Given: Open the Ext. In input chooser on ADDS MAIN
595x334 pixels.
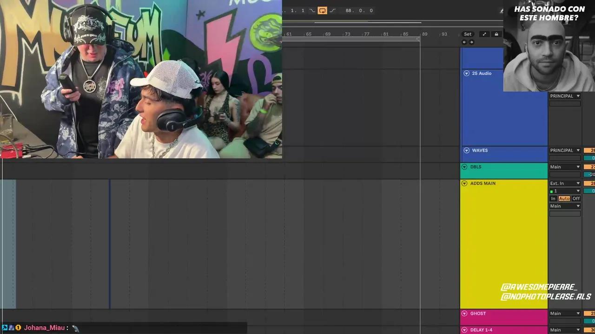Looking at the screenshot, I should coord(564,183).
